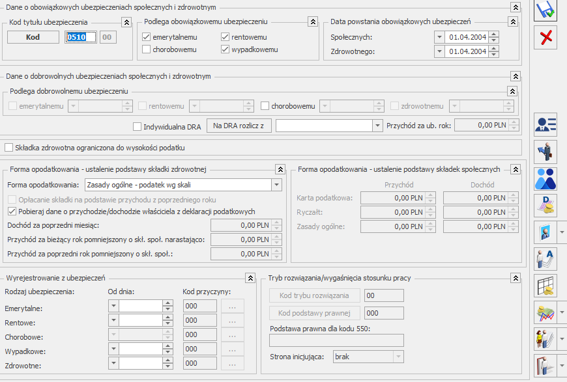The width and height of the screenshot is (567, 382).
Task: Collapse the 'Wyrejestrowanie z ubezpieczeń' section
Action: coord(250,278)
